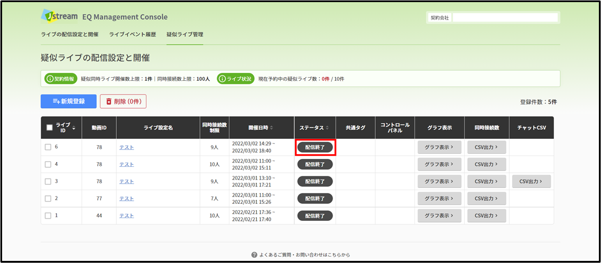The height and width of the screenshot is (263, 601).
Task: Click the 契約情報 info icon
Action: pos(49,79)
